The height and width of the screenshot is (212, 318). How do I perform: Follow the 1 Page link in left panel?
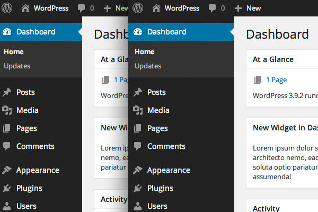click(x=121, y=79)
